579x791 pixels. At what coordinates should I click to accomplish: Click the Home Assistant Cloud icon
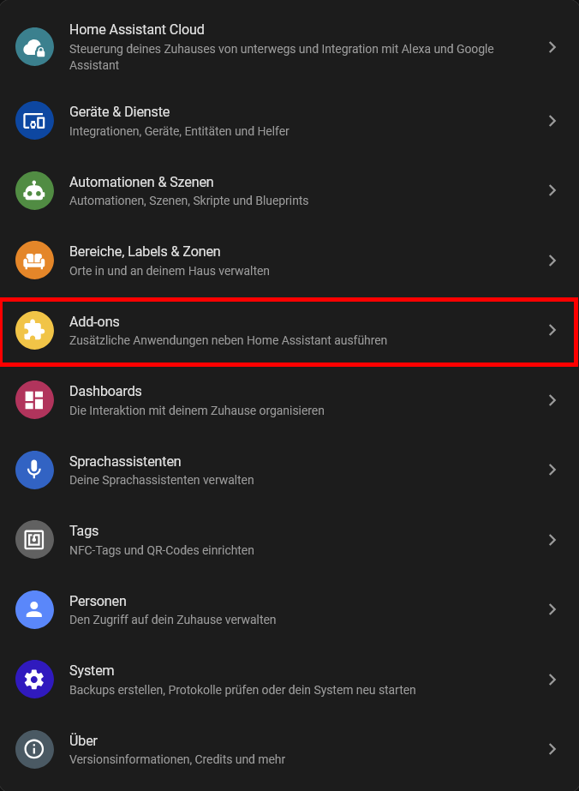click(34, 47)
